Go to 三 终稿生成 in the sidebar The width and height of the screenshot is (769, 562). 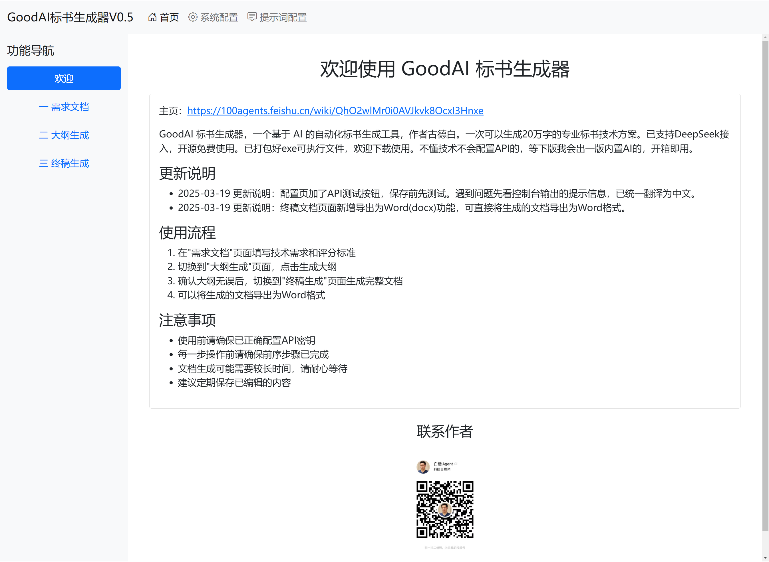tap(64, 163)
